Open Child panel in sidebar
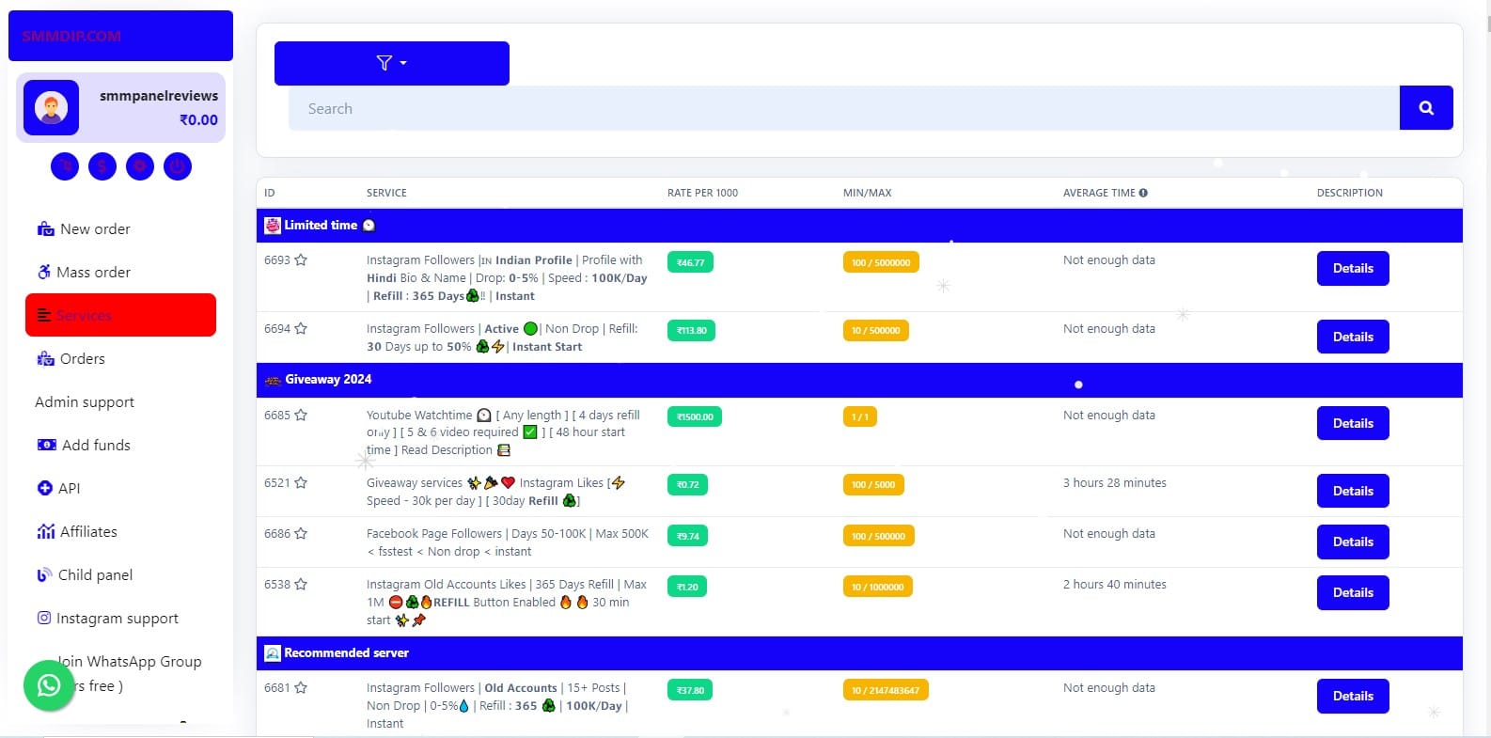1491x738 pixels. 94,575
